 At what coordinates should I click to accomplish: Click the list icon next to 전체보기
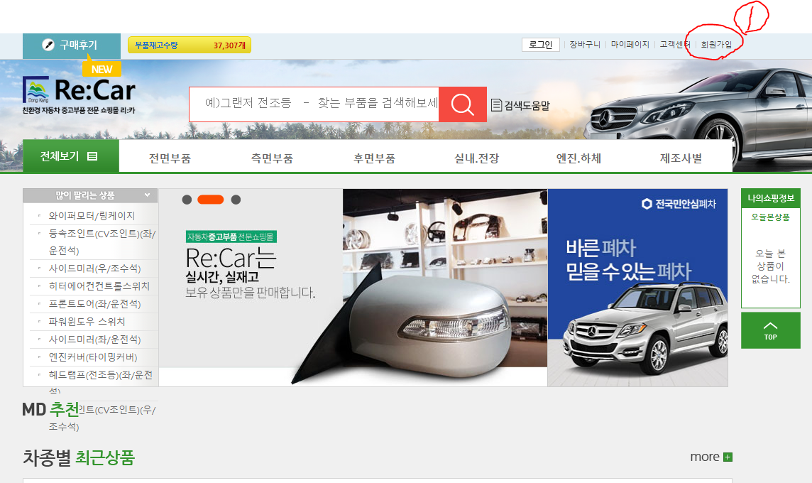tap(92, 156)
